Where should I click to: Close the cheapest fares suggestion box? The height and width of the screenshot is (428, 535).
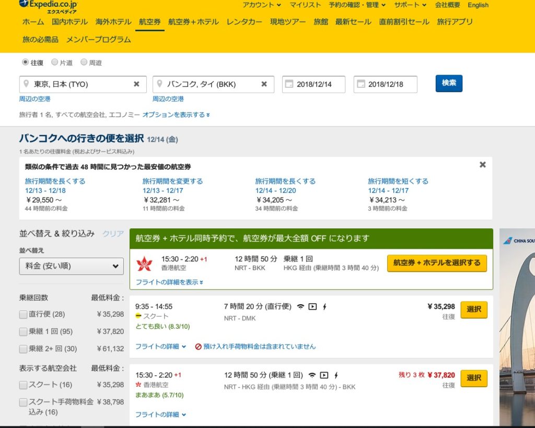coord(482,165)
